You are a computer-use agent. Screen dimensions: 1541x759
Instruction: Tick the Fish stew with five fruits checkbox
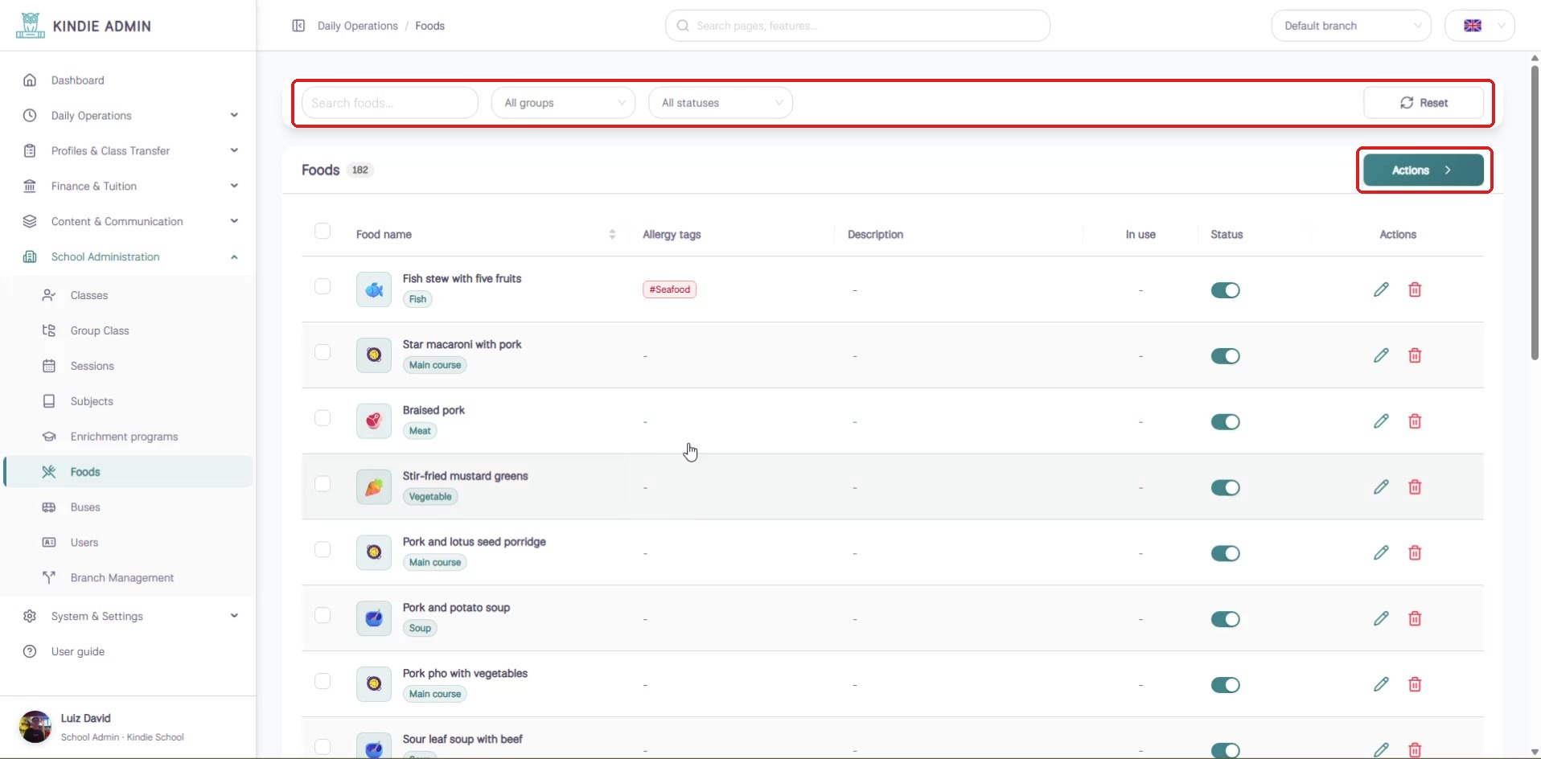point(323,286)
